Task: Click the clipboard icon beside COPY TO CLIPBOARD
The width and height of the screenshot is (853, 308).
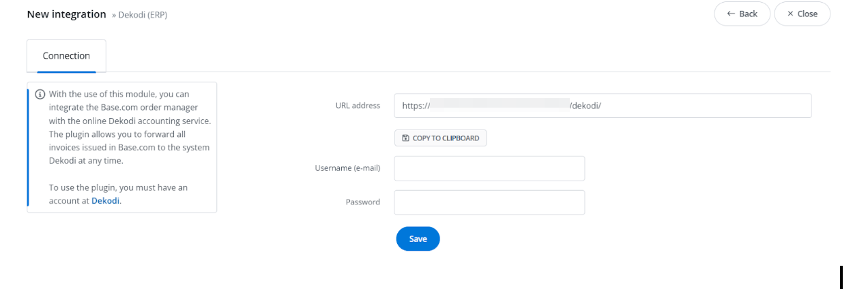Action: pos(405,138)
